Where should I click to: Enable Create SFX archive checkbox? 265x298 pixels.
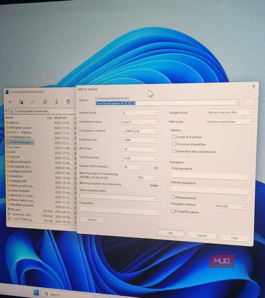coord(174,137)
